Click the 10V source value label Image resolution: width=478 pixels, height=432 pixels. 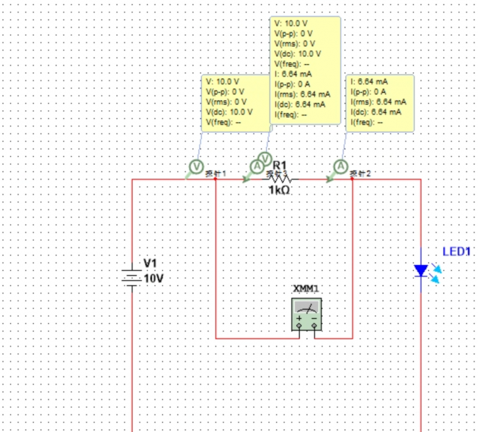(x=154, y=279)
